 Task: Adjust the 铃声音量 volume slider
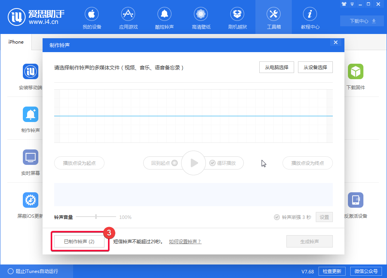click(96, 217)
